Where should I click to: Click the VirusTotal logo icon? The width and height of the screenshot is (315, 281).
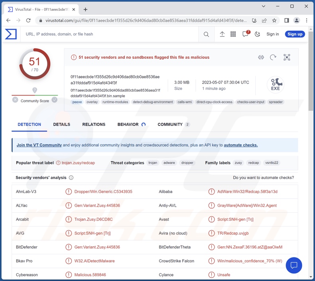[11, 34]
